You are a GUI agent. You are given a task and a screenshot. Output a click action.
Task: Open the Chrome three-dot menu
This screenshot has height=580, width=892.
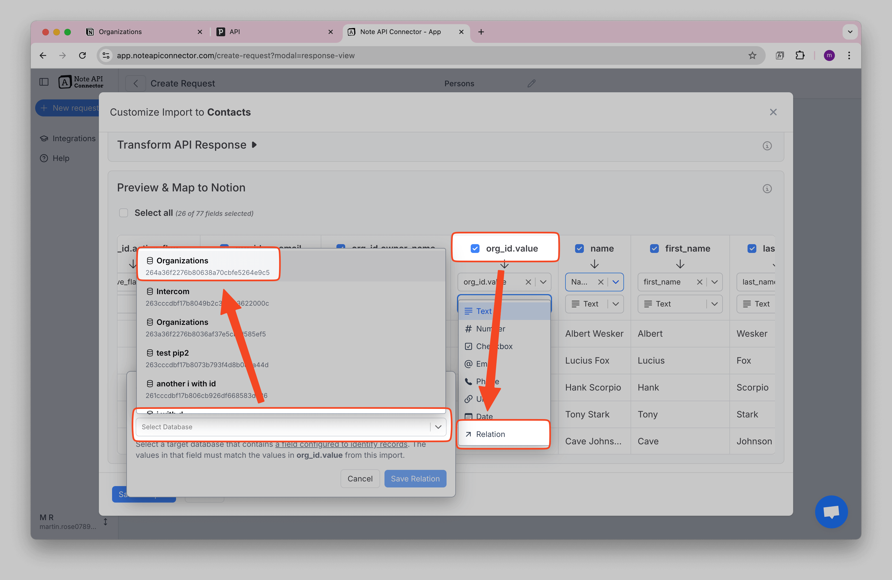(849, 55)
